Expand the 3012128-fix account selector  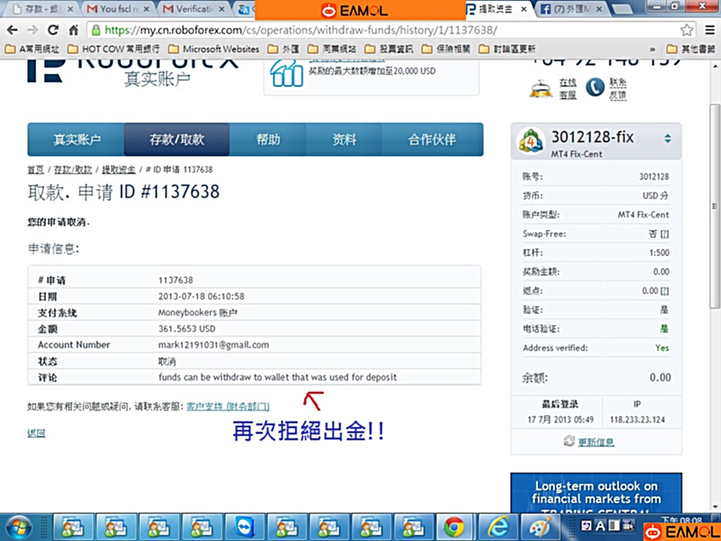click(667, 139)
